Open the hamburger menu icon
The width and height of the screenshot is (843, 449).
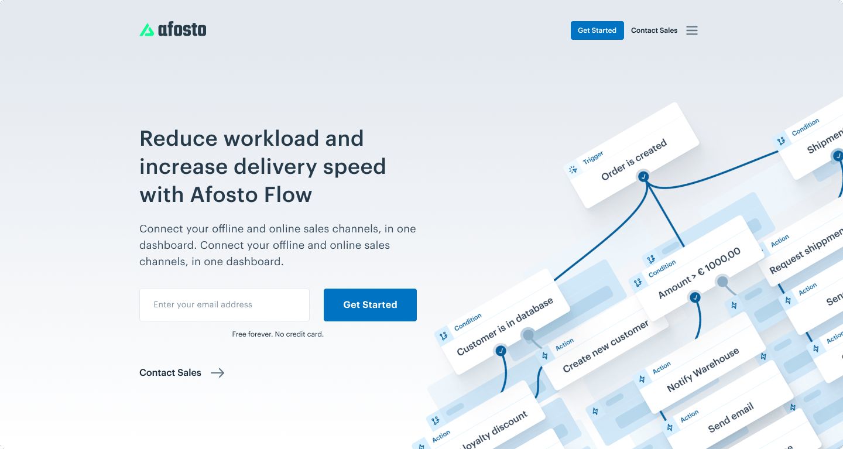692,30
